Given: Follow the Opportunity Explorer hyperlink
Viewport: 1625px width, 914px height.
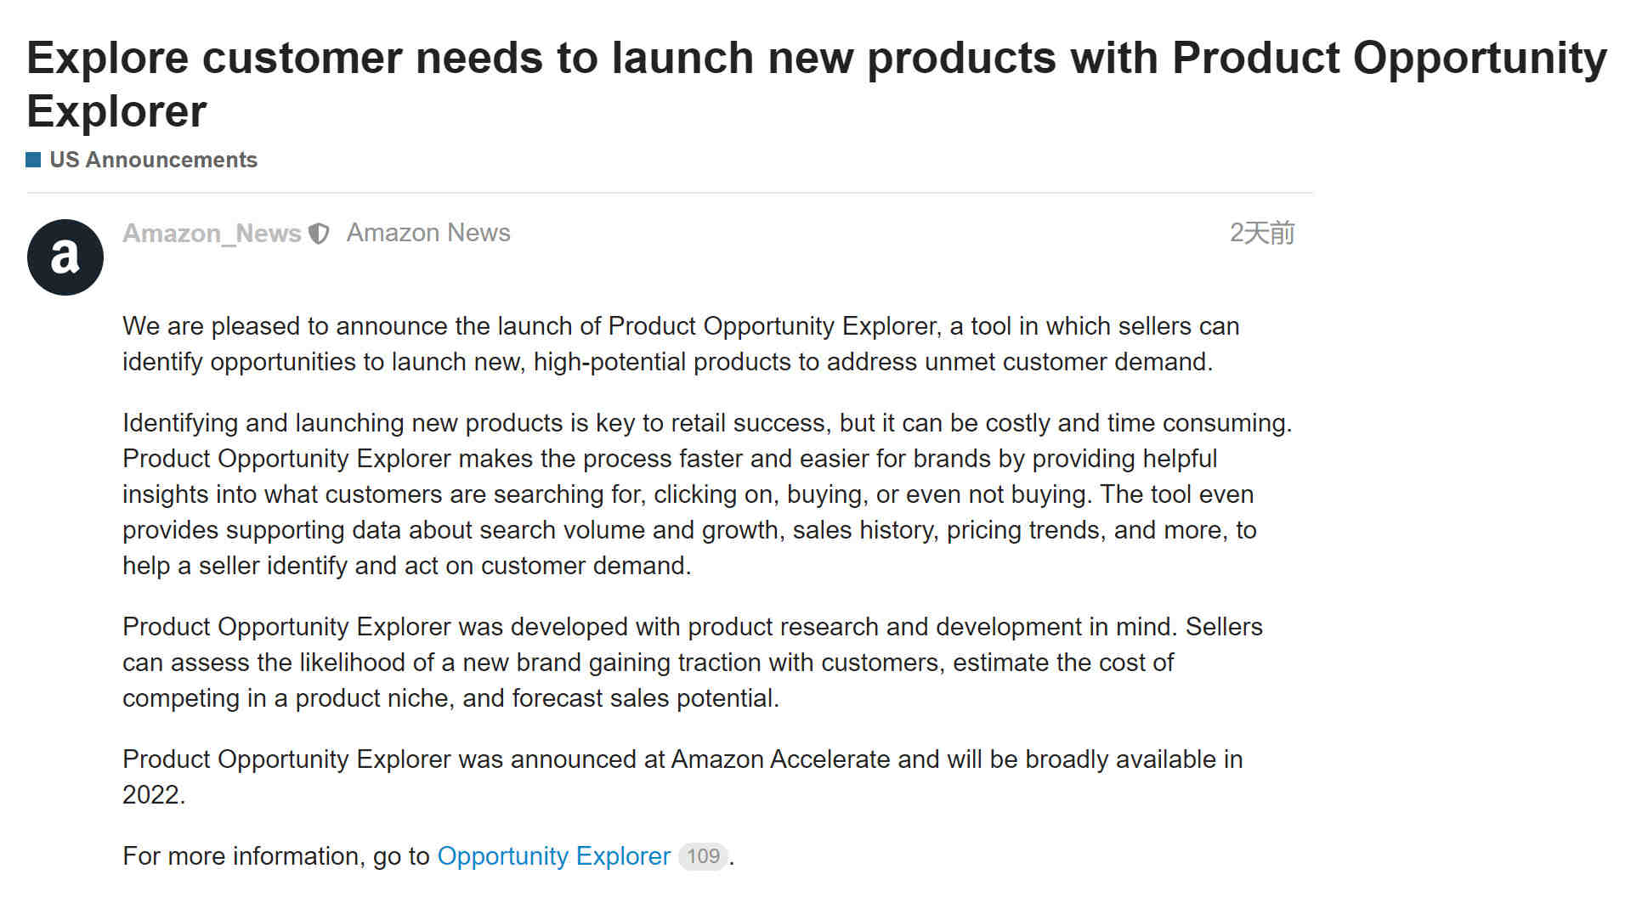Looking at the screenshot, I should [553, 855].
